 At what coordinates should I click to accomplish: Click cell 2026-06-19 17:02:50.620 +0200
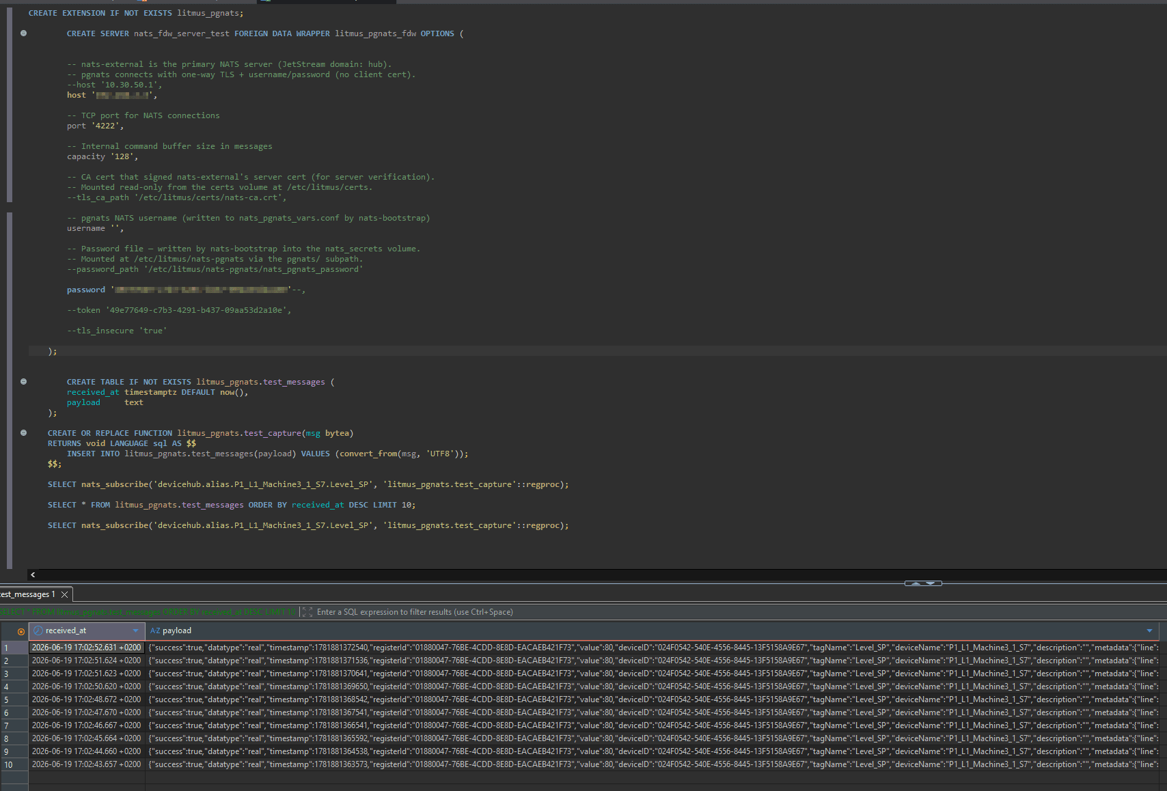pyautogui.click(x=87, y=686)
